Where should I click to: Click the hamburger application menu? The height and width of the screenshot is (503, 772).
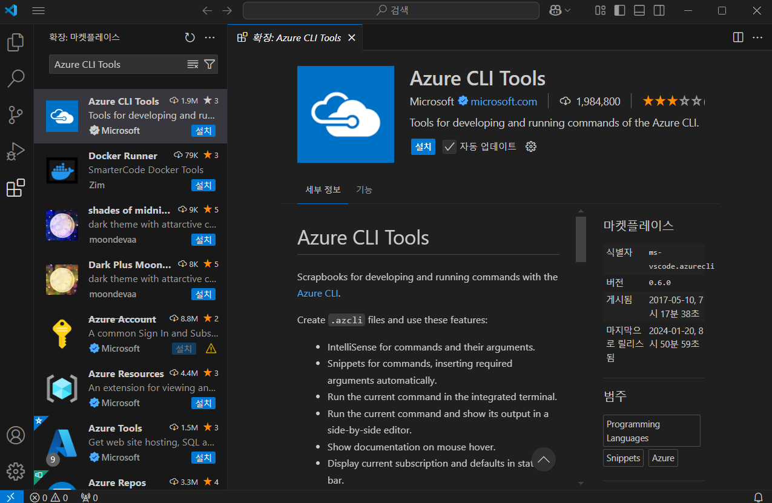point(38,10)
